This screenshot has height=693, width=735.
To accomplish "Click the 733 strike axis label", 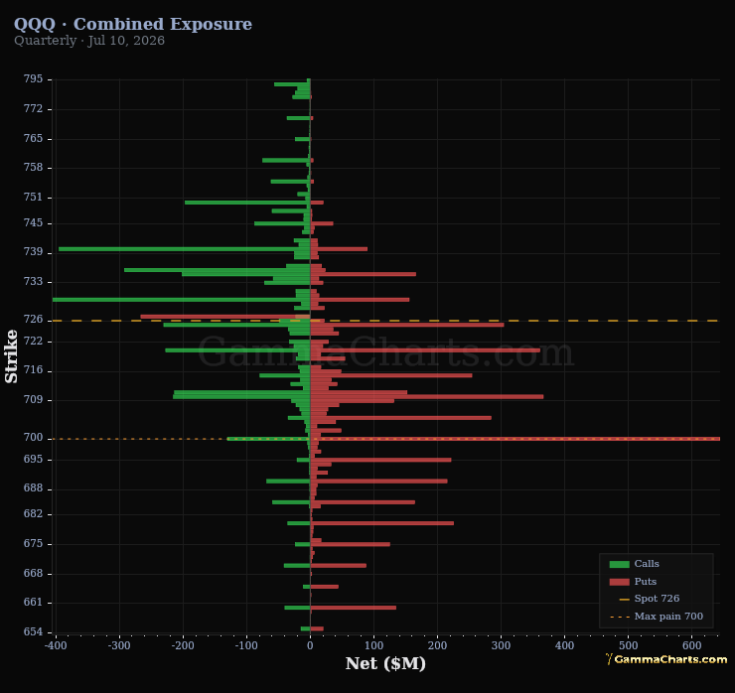I will (x=33, y=282).
